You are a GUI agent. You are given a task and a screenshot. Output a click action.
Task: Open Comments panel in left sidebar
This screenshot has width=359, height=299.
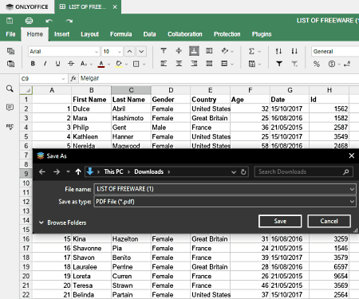10,108
